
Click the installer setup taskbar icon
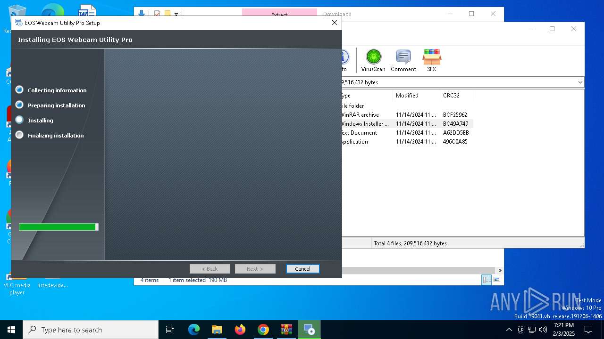(x=310, y=330)
